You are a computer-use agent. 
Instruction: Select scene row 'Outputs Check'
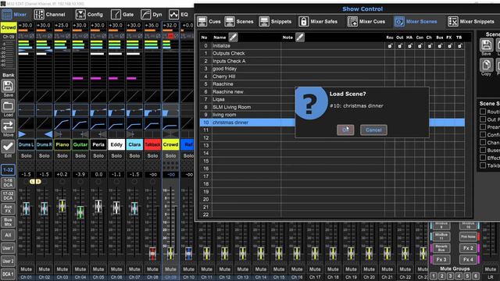click(332, 54)
